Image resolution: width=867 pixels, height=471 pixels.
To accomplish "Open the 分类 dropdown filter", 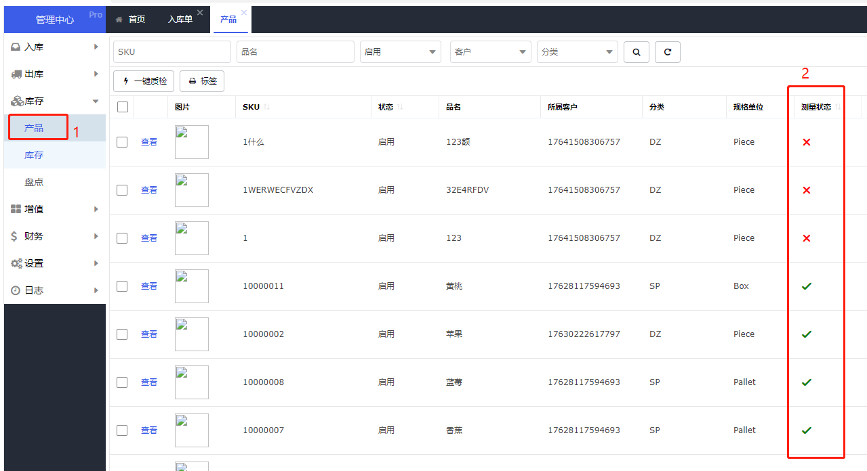I will pyautogui.click(x=578, y=52).
